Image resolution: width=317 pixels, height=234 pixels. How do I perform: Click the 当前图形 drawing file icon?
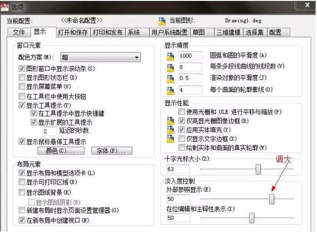tap(162, 21)
